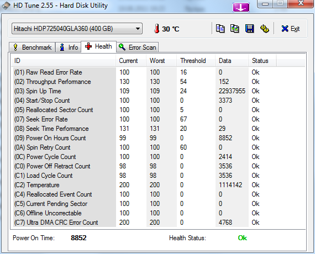Open the Error Scan tab
Image resolution: width=315 pixels, height=254 pixels.
click(138, 47)
